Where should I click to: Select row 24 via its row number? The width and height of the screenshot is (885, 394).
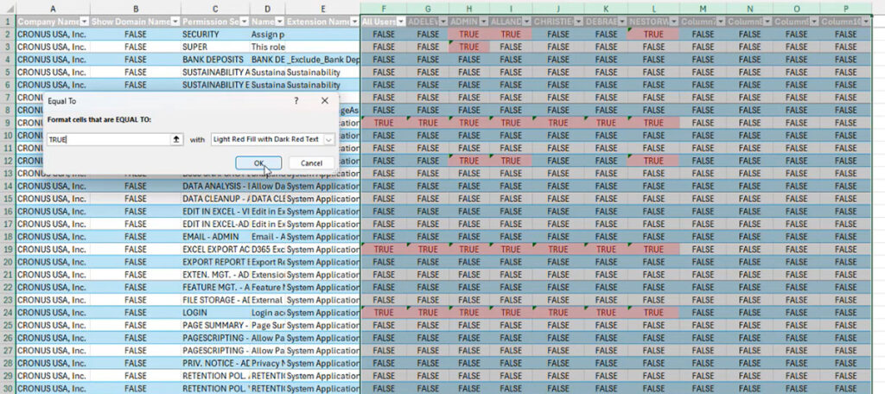click(8, 313)
